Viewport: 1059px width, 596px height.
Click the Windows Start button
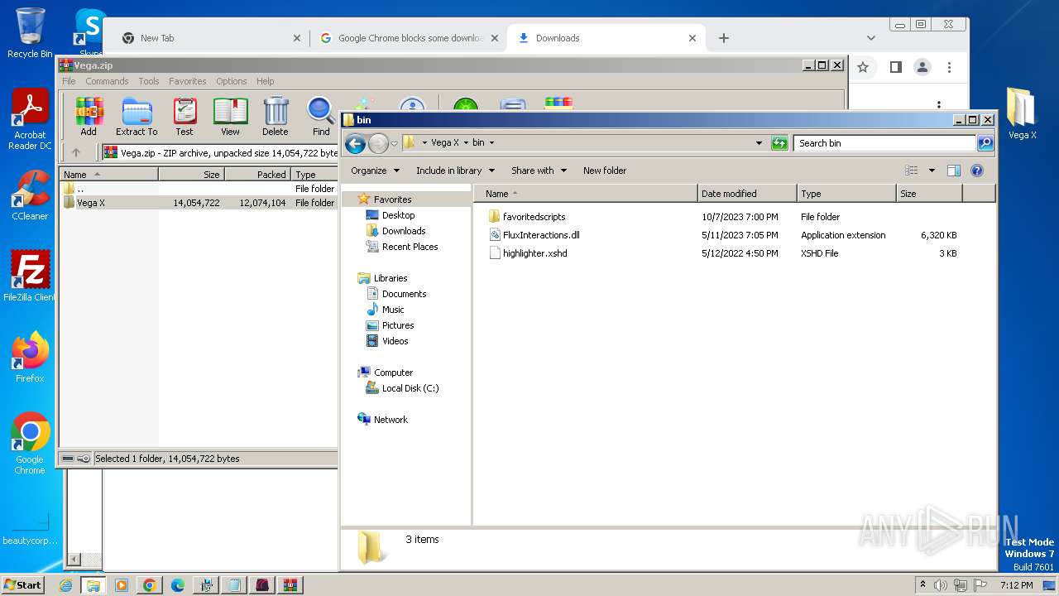22,584
